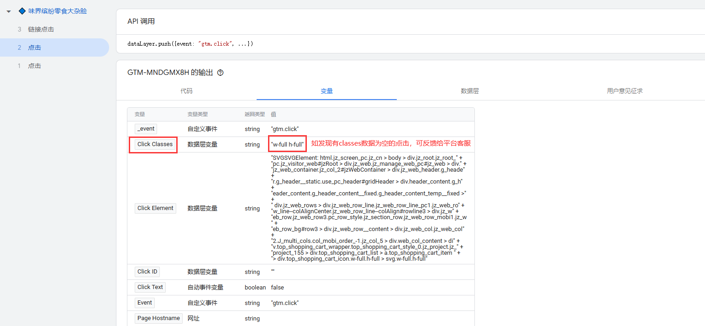Select event 3 链接点击 in sidebar

pyautogui.click(x=41, y=29)
